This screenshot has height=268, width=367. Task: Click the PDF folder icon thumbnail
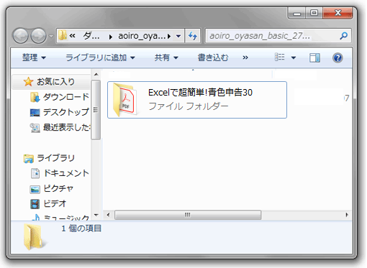[125, 100]
